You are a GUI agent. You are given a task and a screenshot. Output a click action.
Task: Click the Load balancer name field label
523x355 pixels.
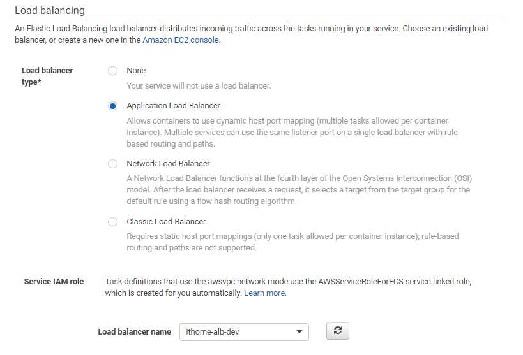(134, 331)
